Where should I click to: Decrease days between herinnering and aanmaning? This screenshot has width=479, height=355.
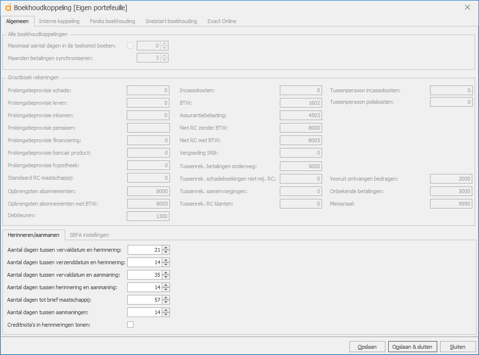166,290
